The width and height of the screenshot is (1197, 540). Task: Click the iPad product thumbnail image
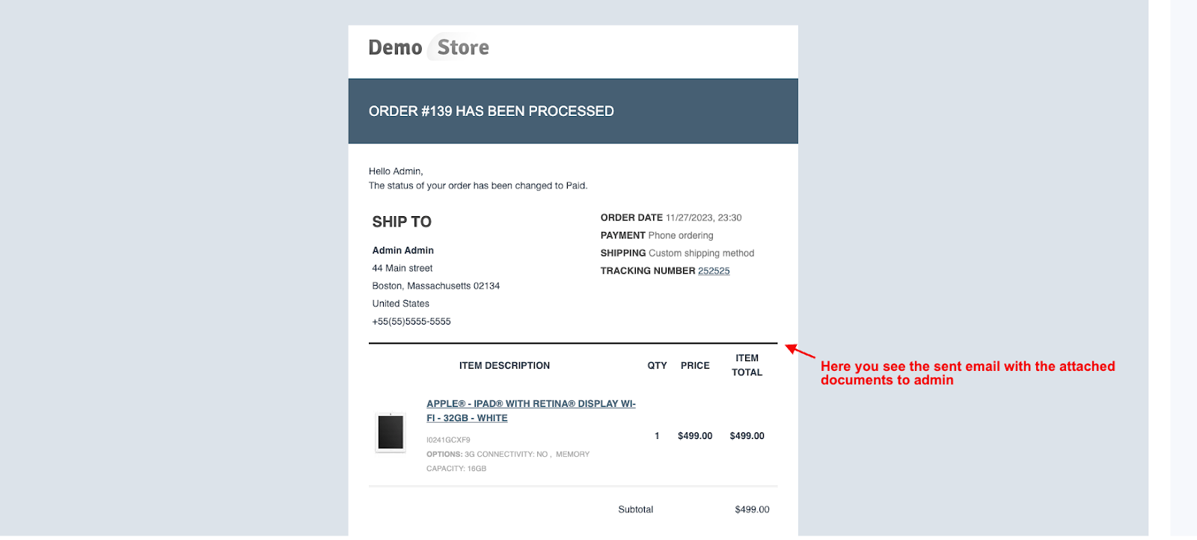391,432
